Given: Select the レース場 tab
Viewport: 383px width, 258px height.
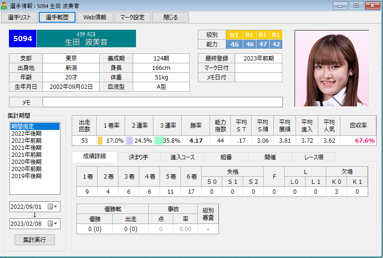Looking at the screenshot, I should (x=314, y=157).
